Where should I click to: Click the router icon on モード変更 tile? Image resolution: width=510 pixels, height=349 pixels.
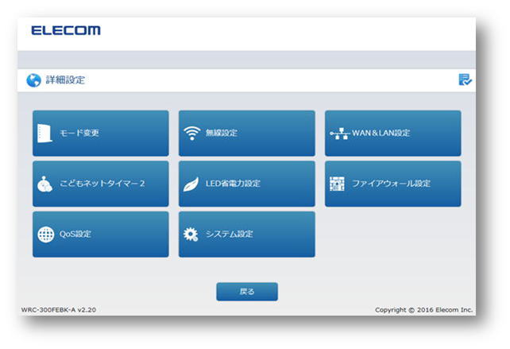coord(44,133)
